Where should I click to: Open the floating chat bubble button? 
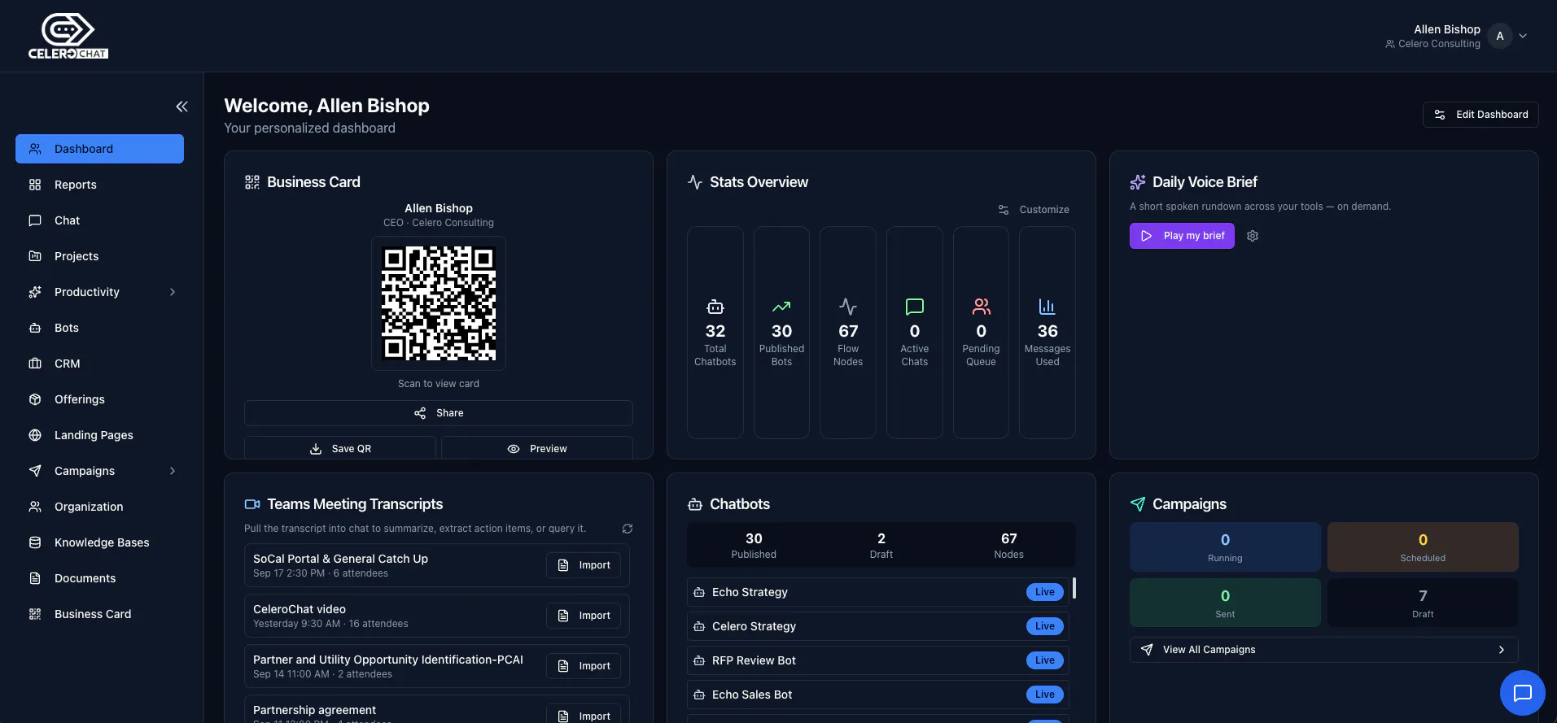pos(1522,693)
